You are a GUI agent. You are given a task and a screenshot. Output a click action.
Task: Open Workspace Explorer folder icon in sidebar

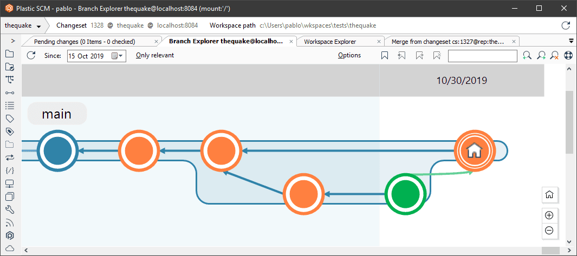[x=10, y=54]
